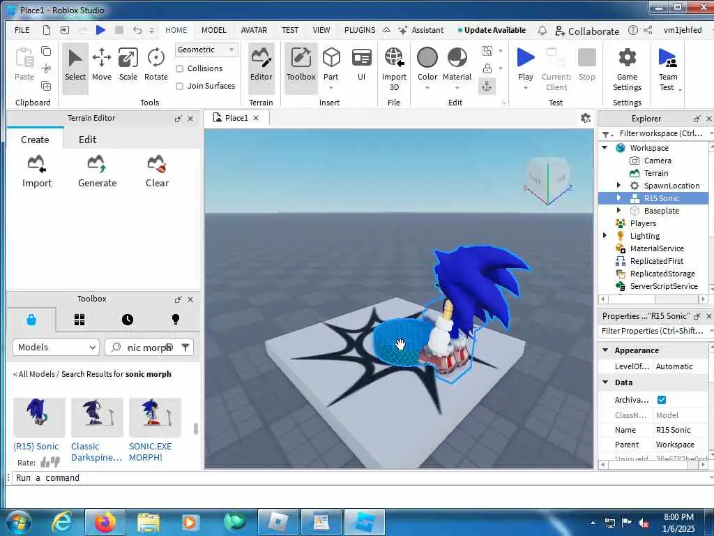
Task: Click Generate terrain
Action: click(97, 172)
